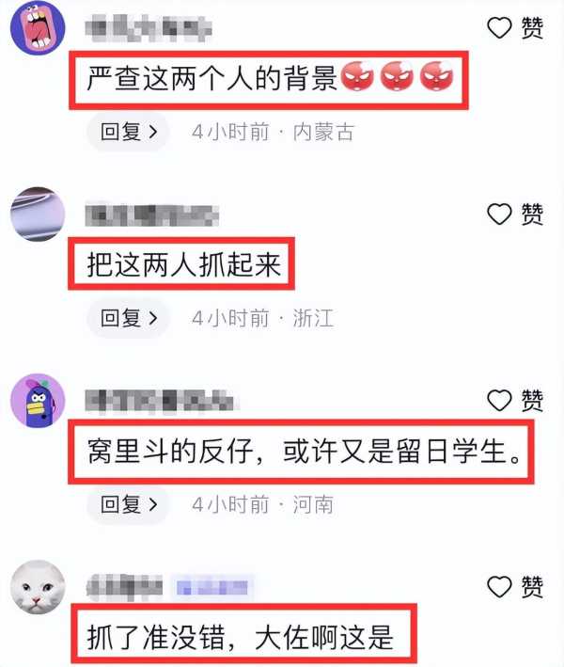Tap heart on the white cat user's comment
The width and height of the screenshot is (564, 667).
[499, 587]
